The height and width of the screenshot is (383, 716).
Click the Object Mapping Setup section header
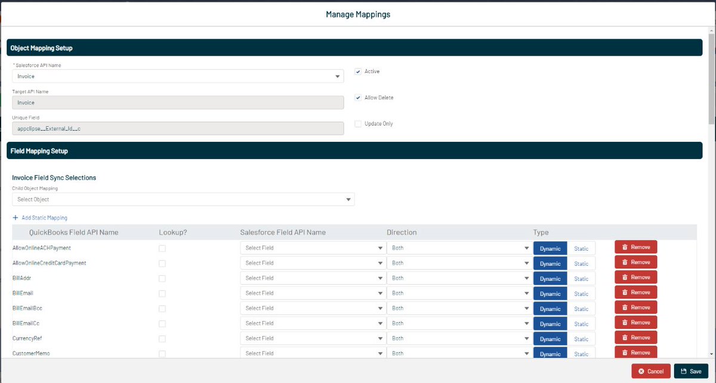coord(354,48)
